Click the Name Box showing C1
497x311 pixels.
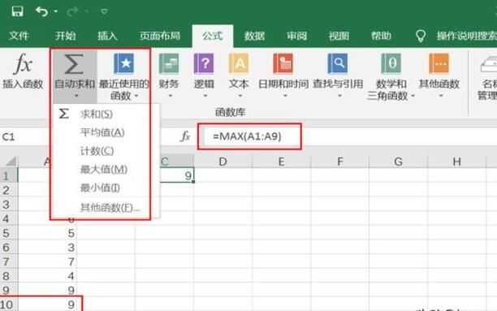point(25,137)
